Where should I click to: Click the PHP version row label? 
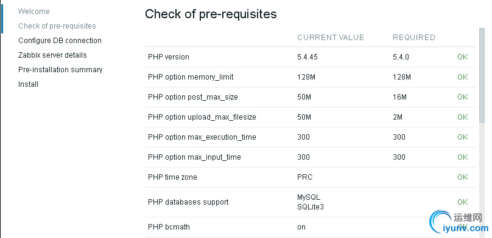169,57
